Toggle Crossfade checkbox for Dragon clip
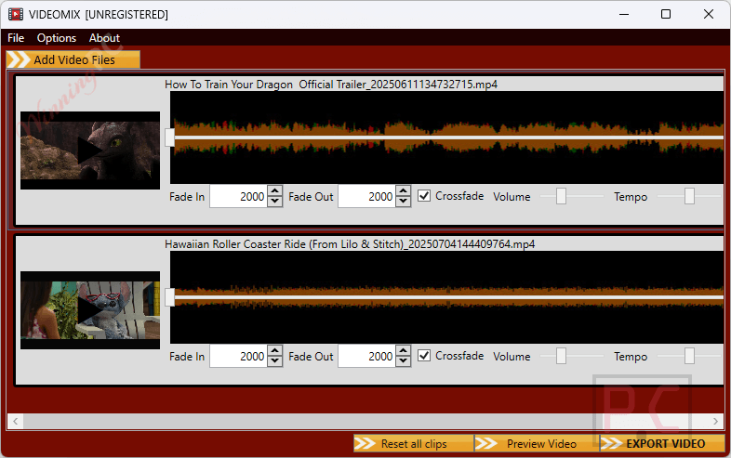This screenshot has width=731, height=458. 424,196
